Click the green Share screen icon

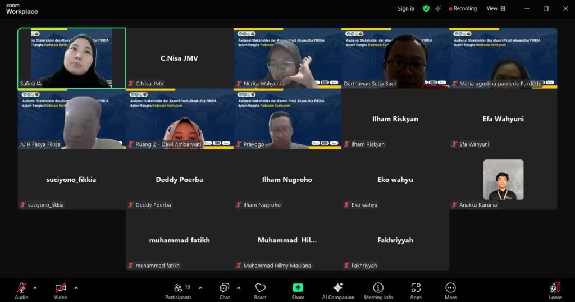[298, 288]
